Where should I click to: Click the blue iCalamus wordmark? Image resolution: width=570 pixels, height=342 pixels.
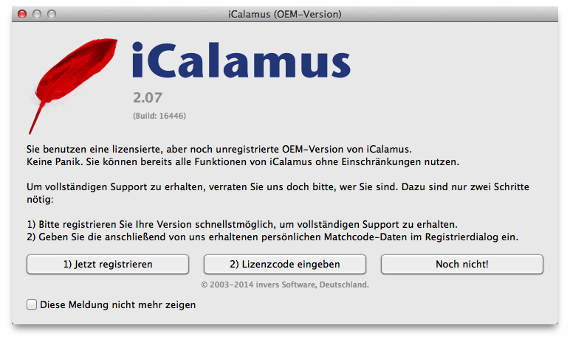pyautogui.click(x=241, y=60)
